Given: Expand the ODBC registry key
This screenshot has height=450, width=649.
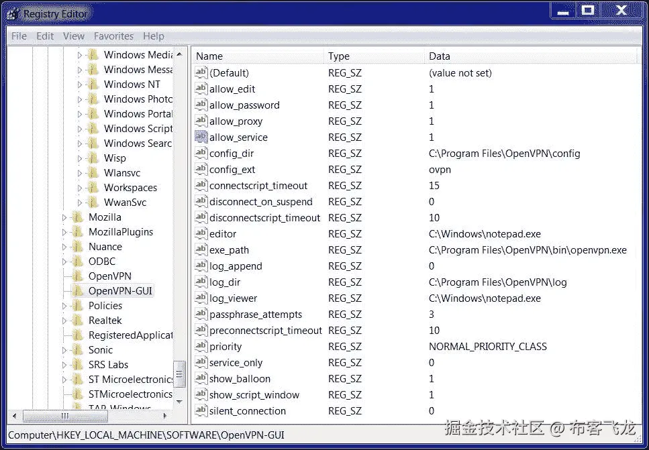Looking at the screenshot, I should 64,262.
